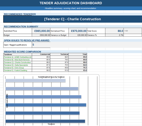Click Beta Build total score 80.8
142x126 pixels.
(x=78, y=60)
